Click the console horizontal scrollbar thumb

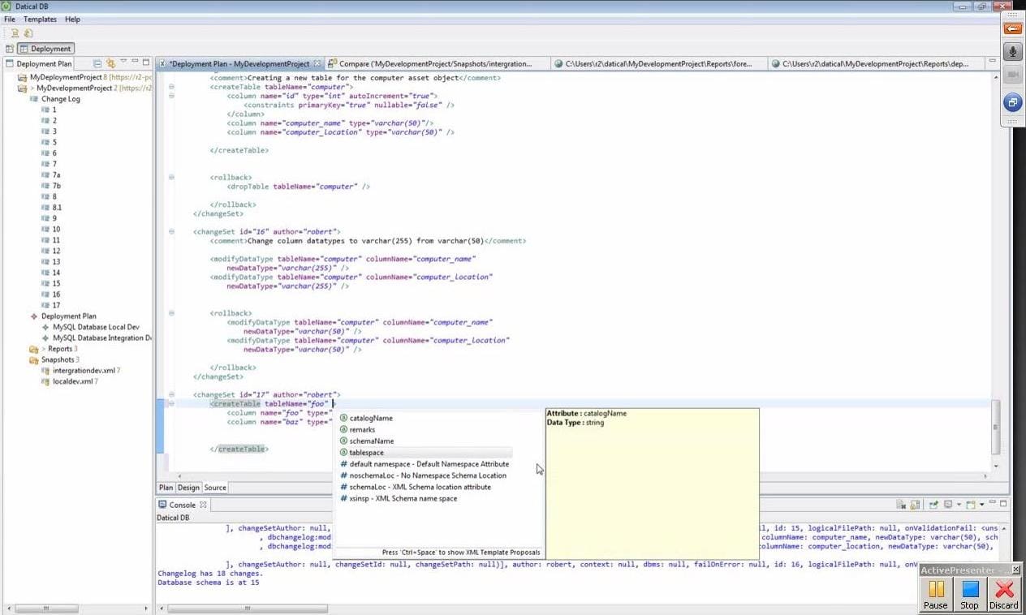(x=248, y=608)
